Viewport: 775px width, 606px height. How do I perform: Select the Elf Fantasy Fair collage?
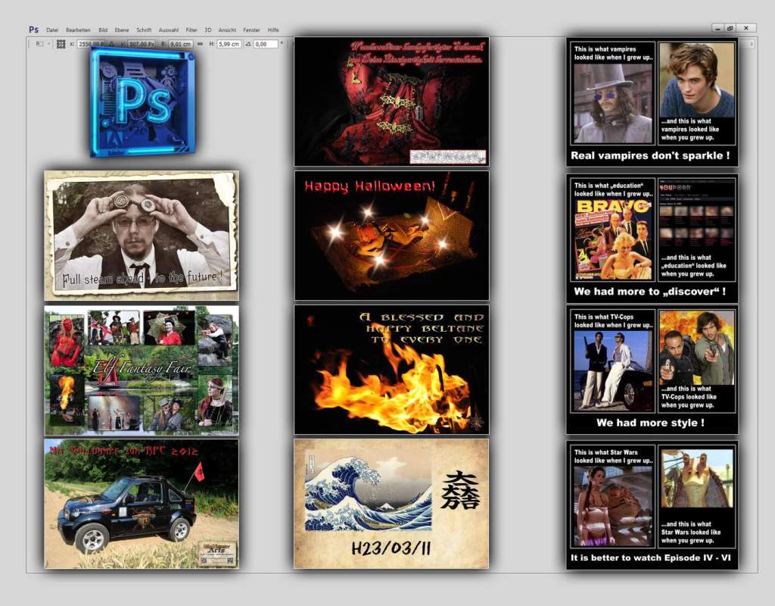point(142,370)
